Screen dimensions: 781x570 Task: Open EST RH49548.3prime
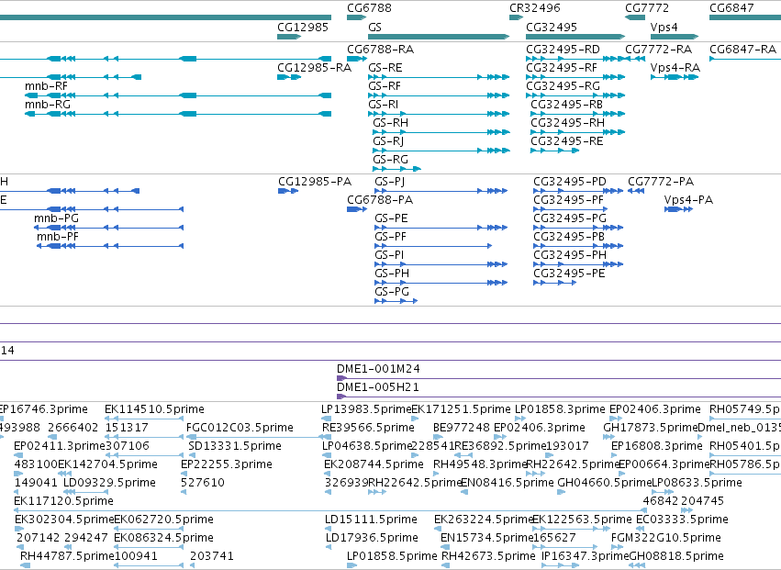point(438,474)
